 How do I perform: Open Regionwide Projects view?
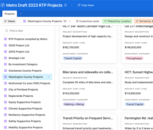click(x=21, y=96)
